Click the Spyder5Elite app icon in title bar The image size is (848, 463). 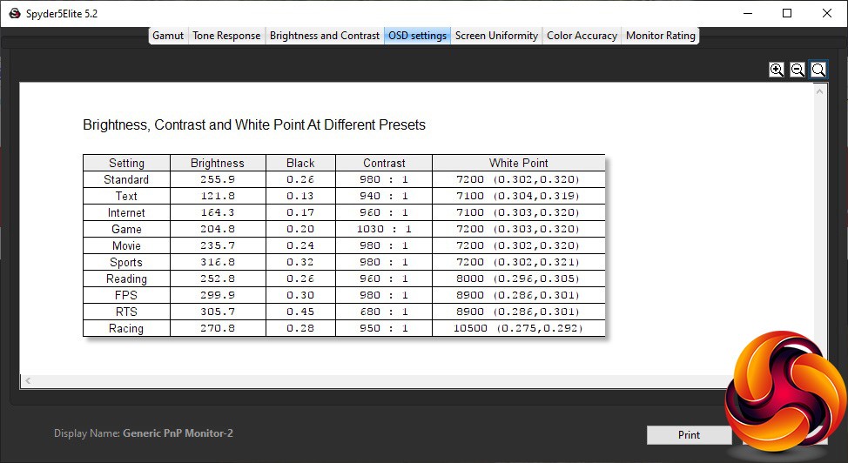pos(15,14)
